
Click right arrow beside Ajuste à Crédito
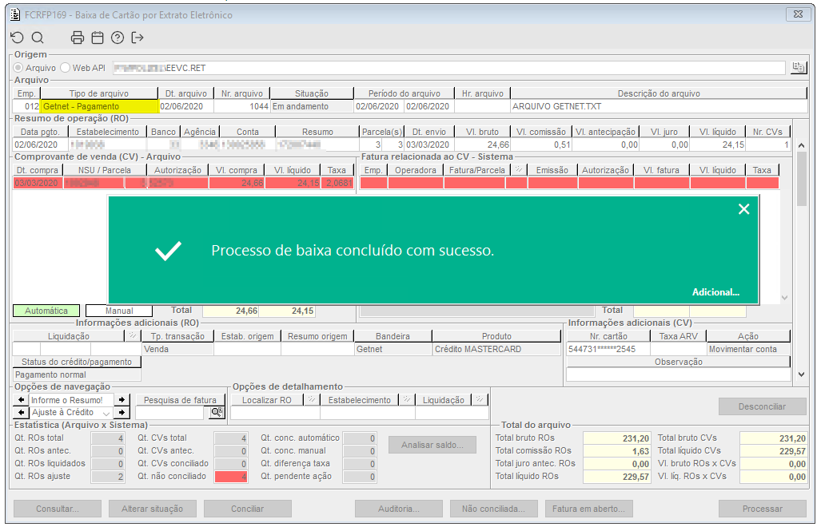pyautogui.click(x=122, y=412)
